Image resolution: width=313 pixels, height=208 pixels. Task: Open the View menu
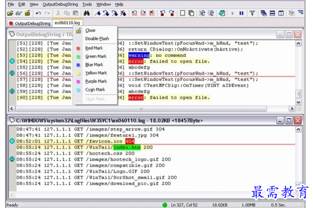pyautogui.click(x=34, y=4)
